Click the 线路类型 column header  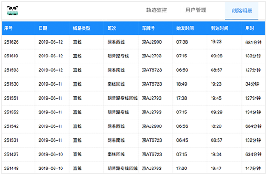tap(82, 28)
